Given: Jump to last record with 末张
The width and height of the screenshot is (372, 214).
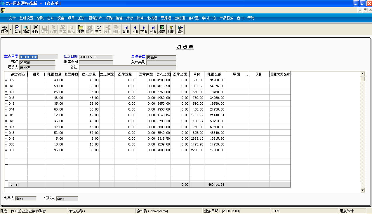Looking at the screenshot, I should click(x=153, y=29).
